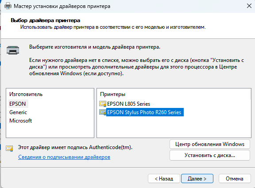Close the printer driver wizard window
Image resolution: width=255 pixels, height=188 pixels.
tap(249, 6)
